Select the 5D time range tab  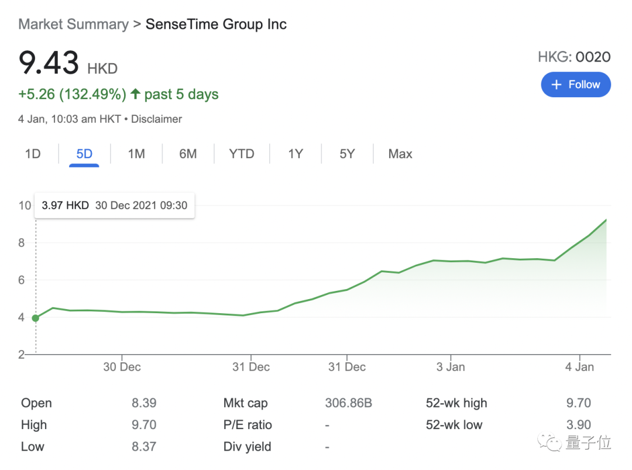84,154
